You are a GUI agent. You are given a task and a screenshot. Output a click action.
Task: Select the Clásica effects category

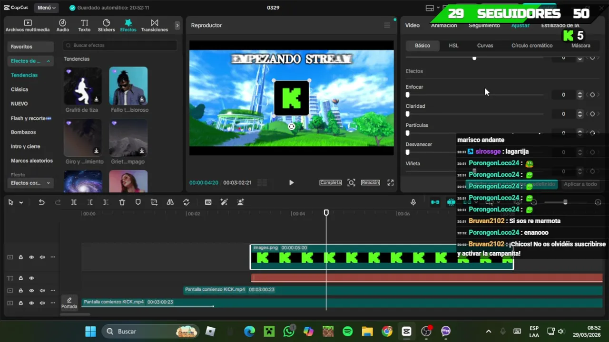20,89
